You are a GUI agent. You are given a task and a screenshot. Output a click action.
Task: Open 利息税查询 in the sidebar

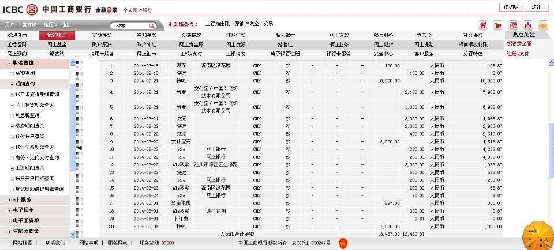pyautogui.click(x=27, y=115)
